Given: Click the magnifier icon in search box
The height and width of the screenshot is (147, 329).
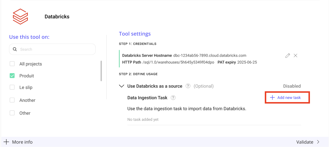Looking at the screenshot, I should point(15,49).
